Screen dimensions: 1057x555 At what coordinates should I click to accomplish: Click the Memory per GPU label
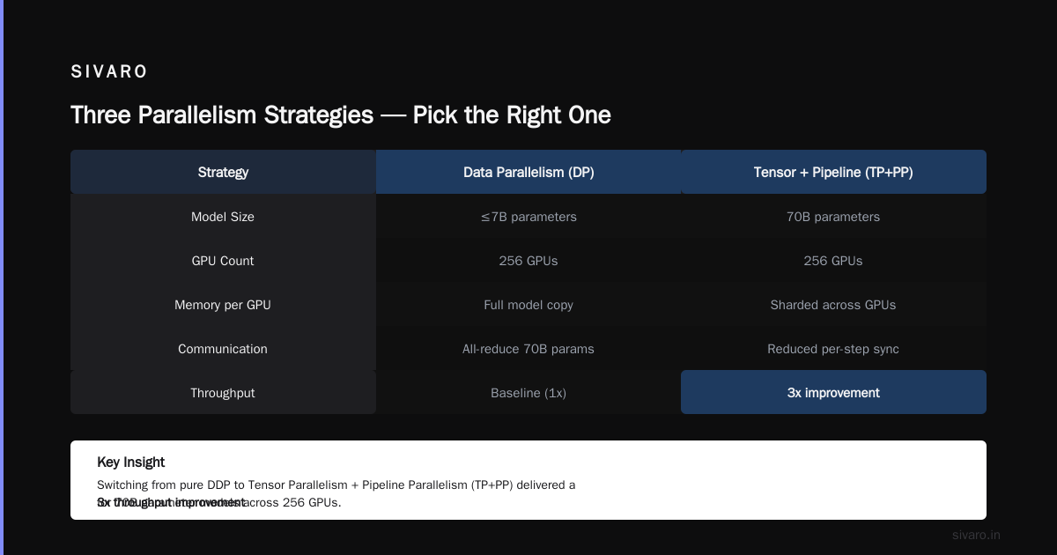click(x=223, y=304)
